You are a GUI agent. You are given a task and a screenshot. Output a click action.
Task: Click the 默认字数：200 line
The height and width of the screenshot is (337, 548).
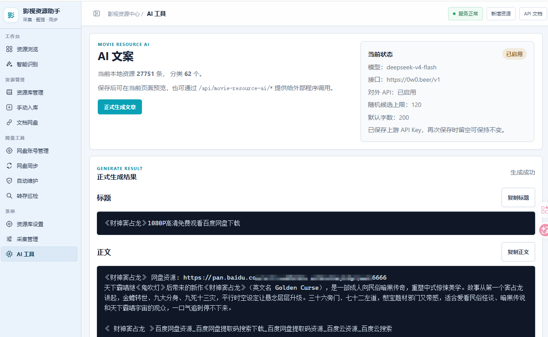click(x=388, y=117)
